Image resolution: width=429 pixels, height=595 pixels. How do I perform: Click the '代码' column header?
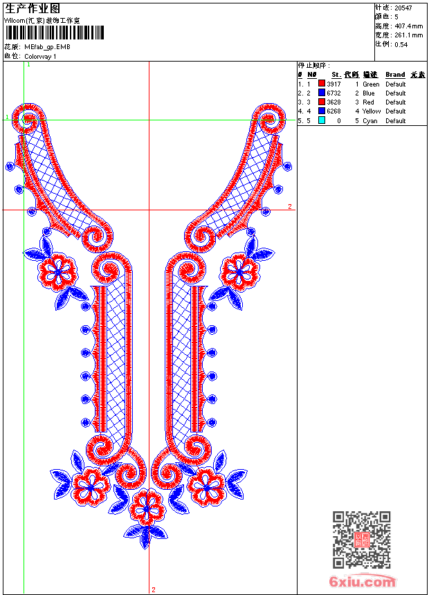click(x=352, y=75)
